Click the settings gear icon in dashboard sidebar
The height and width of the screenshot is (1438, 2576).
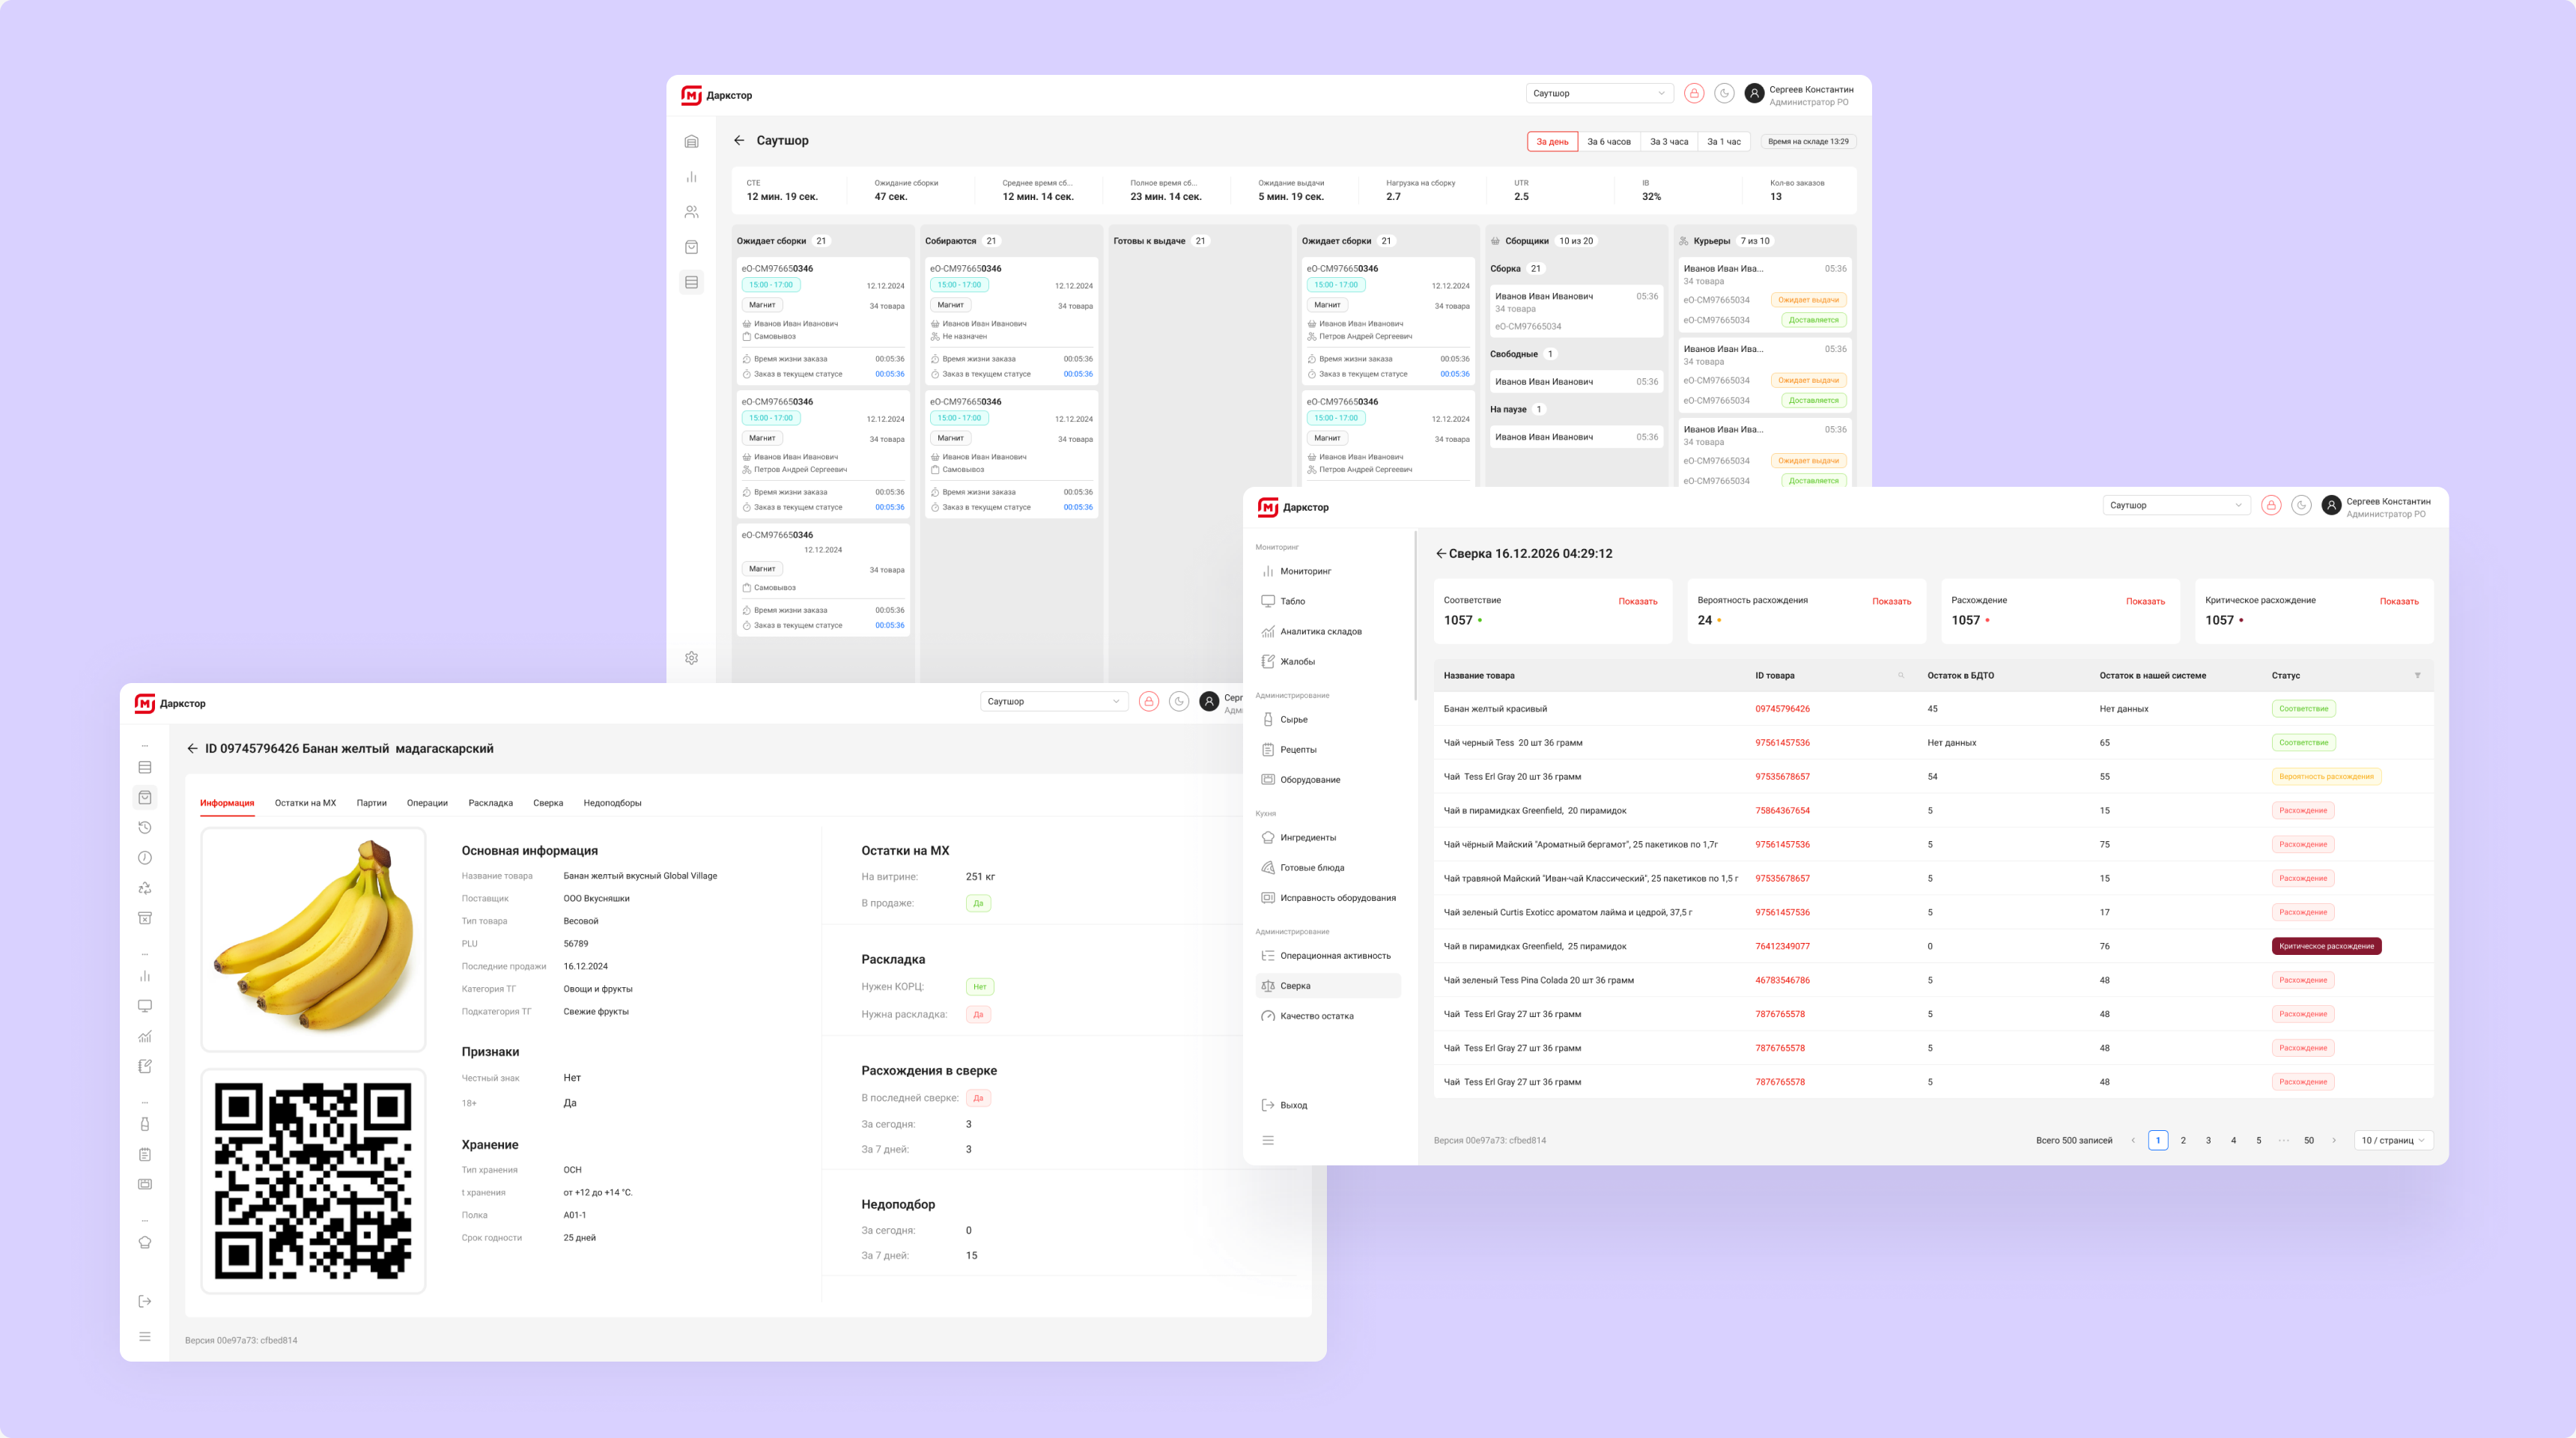click(691, 658)
